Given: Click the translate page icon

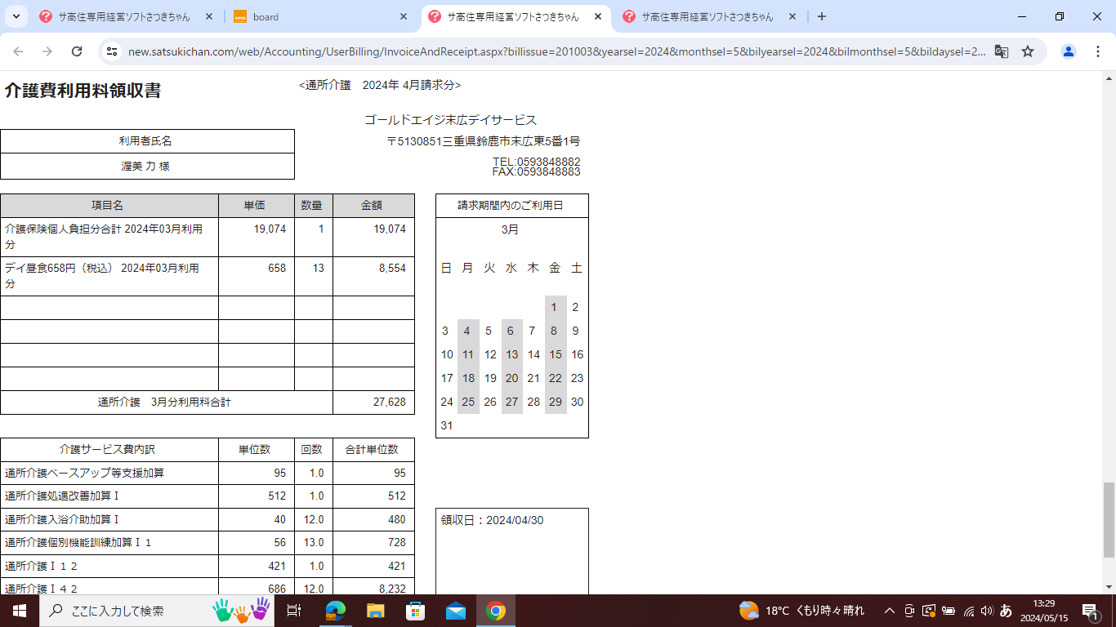Looking at the screenshot, I should pyautogui.click(x=1001, y=51).
